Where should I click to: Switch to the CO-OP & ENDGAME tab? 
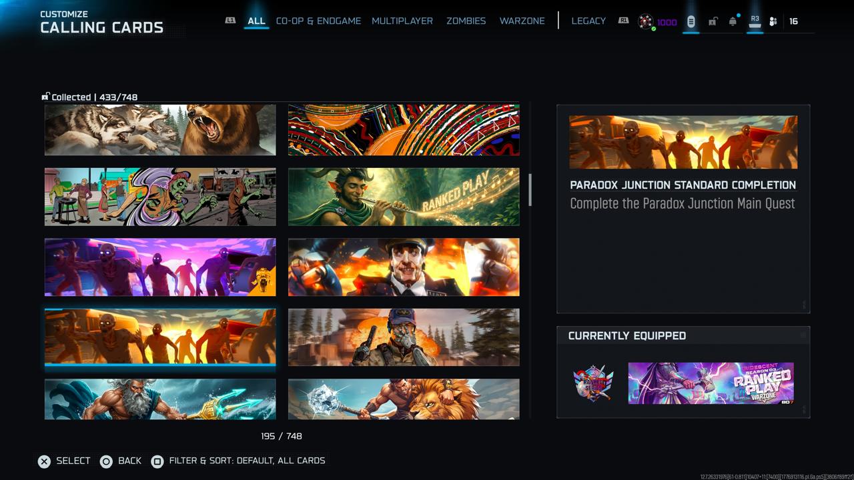[318, 21]
